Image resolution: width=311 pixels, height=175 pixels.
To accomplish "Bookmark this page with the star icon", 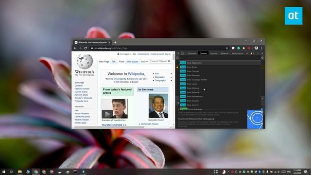I will pos(227,48).
